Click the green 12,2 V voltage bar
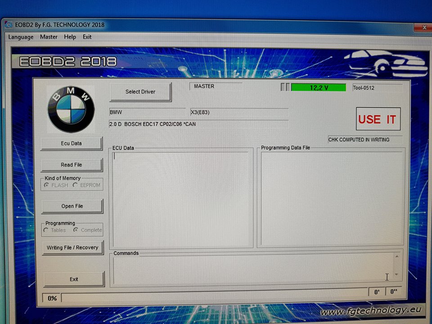The width and height of the screenshot is (432, 324). [319, 88]
